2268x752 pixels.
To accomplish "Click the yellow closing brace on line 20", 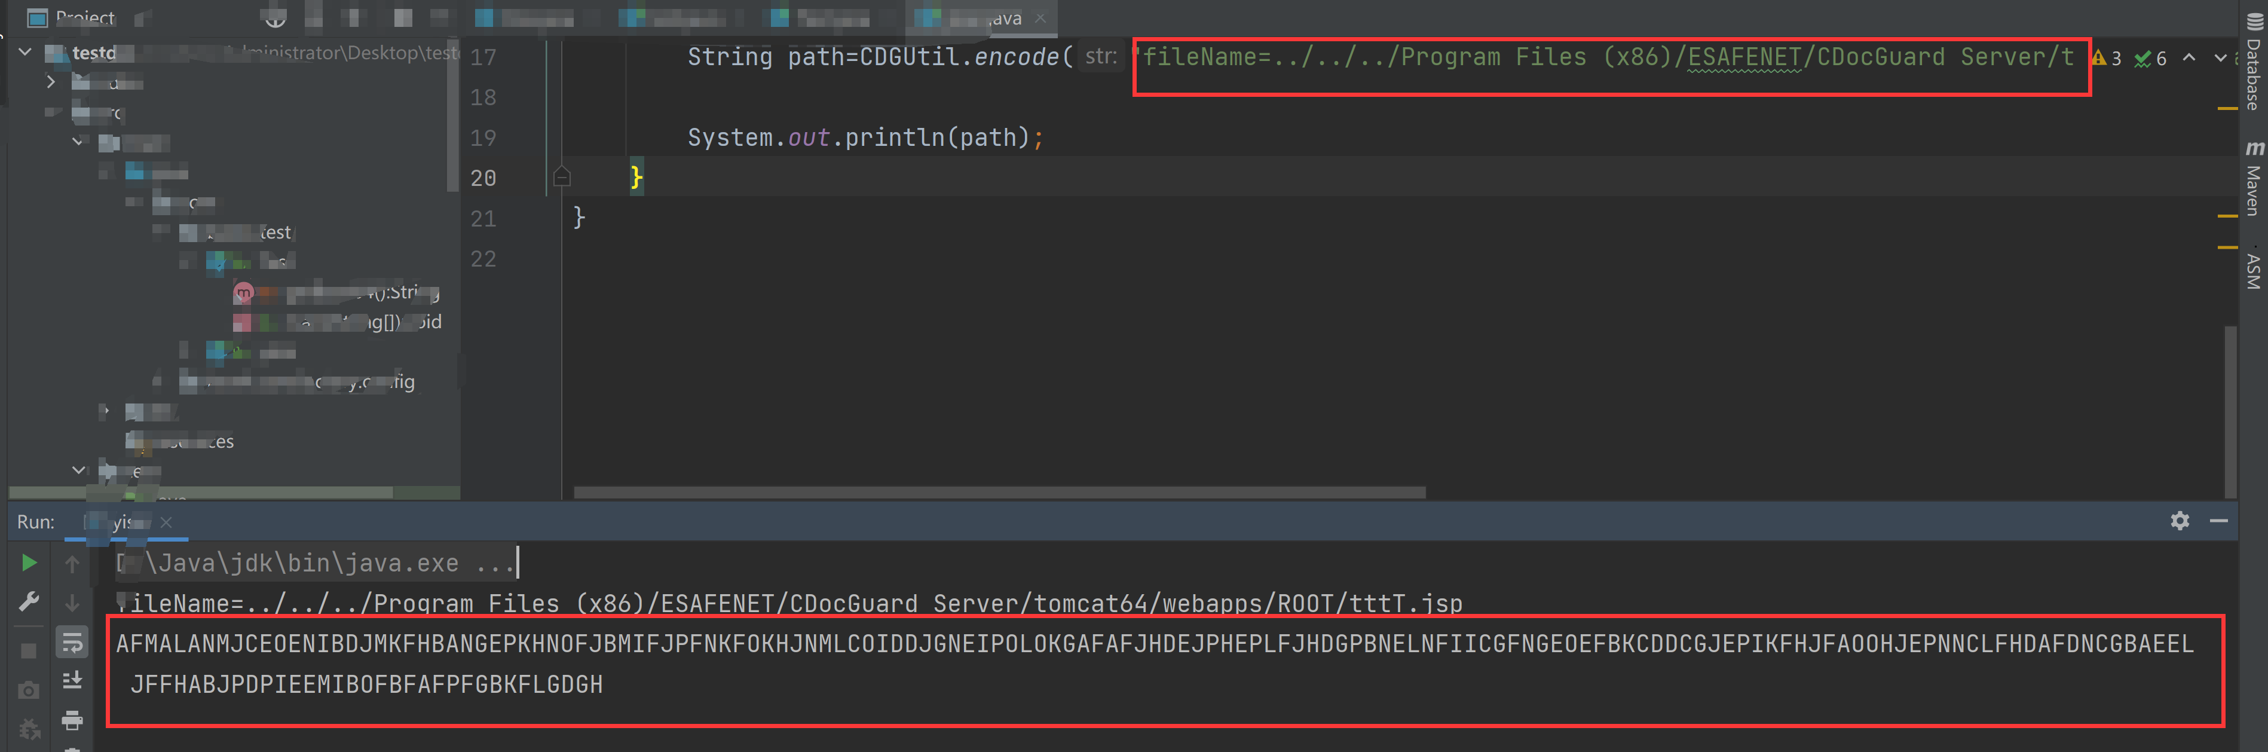I will (x=636, y=178).
